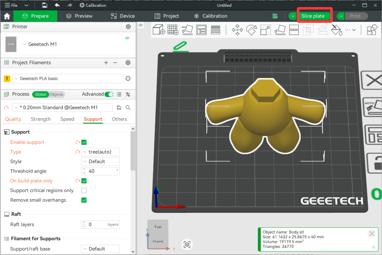This screenshot has width=382, height=255.
Task: Click the Slice plate button
Action: [x=313, y=16]
